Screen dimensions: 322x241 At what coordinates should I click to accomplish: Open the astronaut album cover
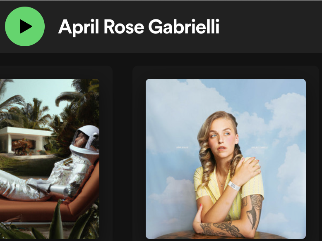tap(50, 159)
